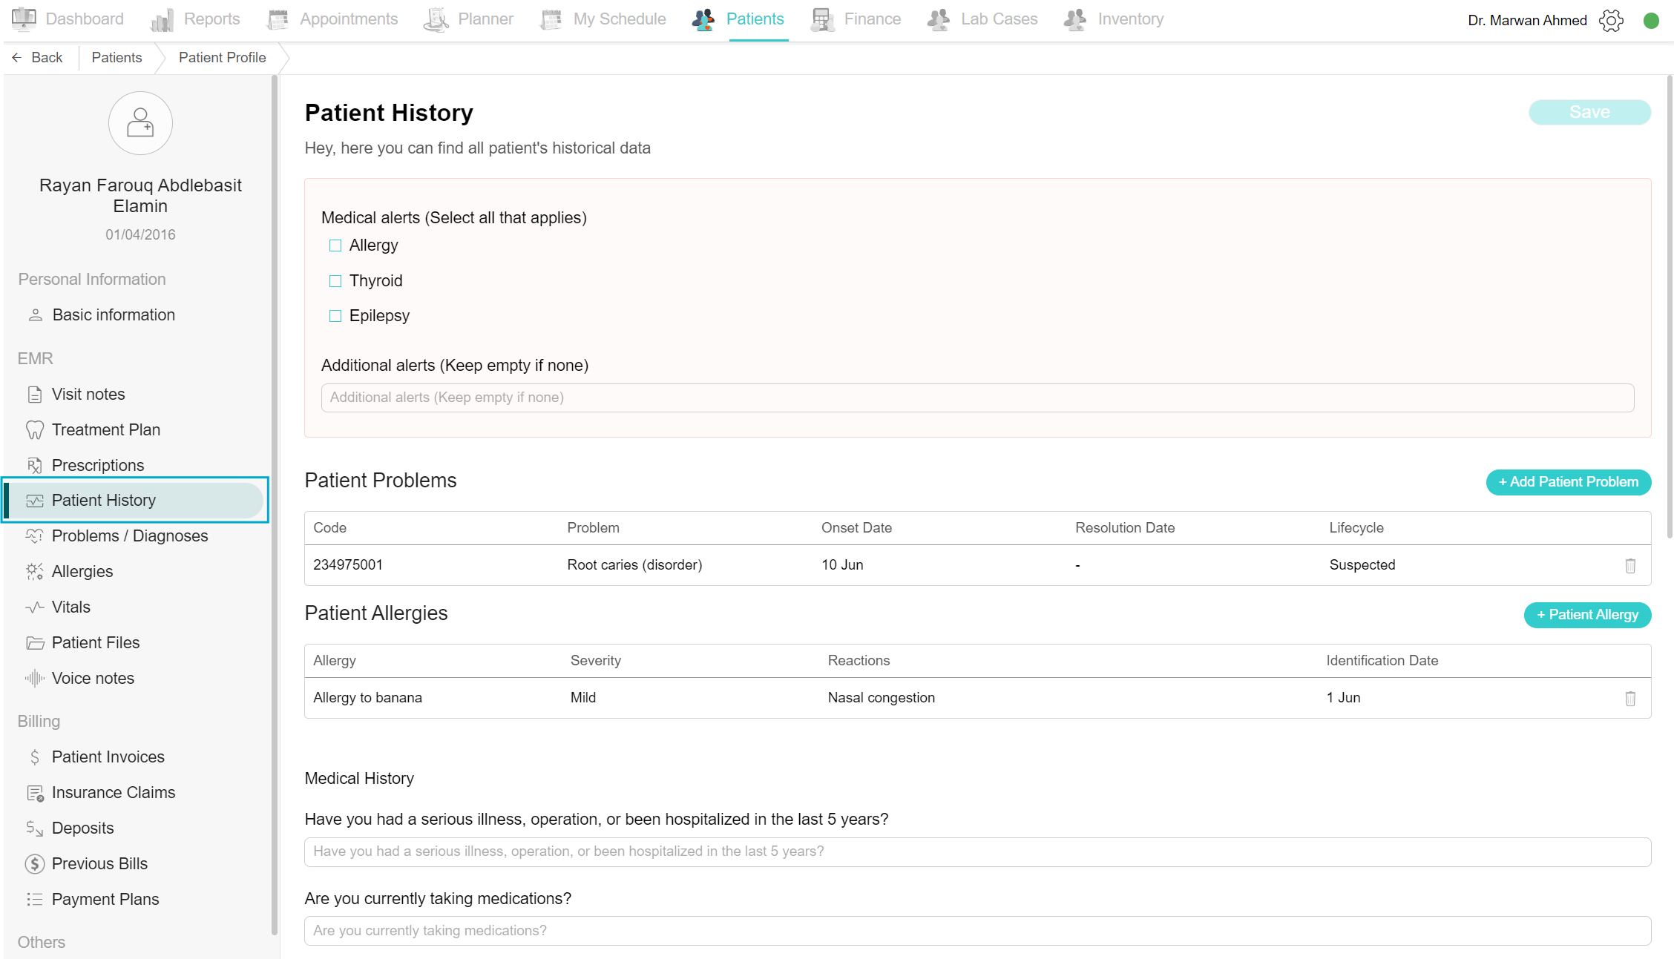The width and height of the screenshot is (1674, 959).
Task: Click Add Patient Problem button
Action: tap(1568, 482)
